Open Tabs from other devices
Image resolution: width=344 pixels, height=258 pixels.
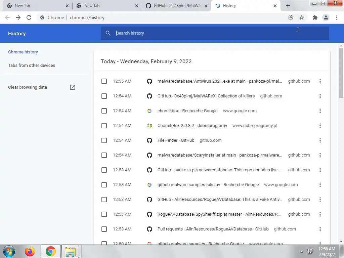point(32,66)
